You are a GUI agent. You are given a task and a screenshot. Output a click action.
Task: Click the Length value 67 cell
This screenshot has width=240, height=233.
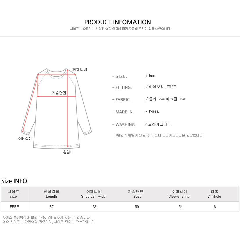(x=52, y=206)
